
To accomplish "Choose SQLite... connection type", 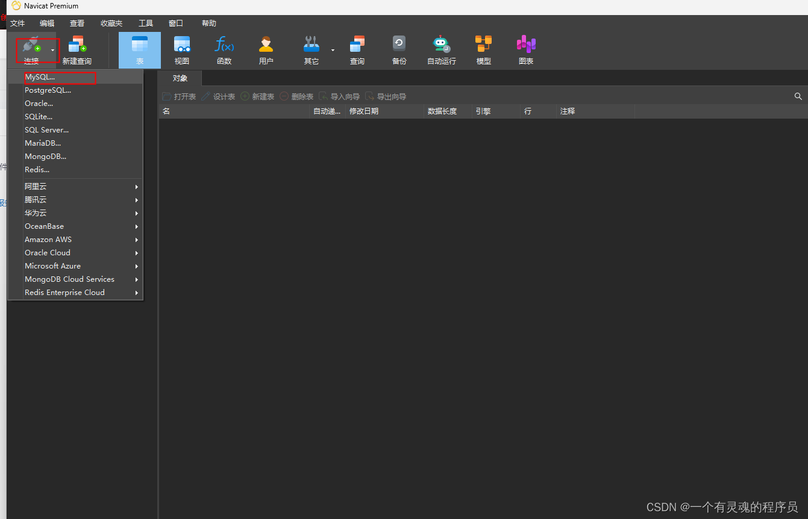I will (75, 117).
